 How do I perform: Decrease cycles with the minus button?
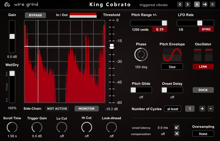(x=211, y=109)
